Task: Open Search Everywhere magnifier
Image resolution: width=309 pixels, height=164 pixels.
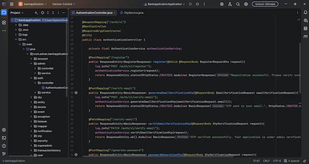Action: point(238,4)
